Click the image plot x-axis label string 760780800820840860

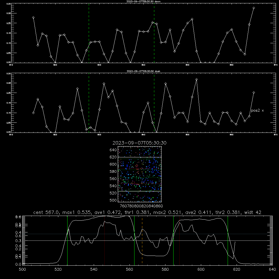pos(141,206)
